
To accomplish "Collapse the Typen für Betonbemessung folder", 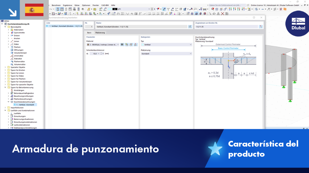I will [x=5, y=87].
